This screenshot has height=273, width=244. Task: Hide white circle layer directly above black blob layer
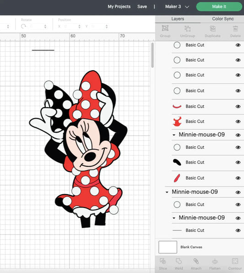pos(238,147)
